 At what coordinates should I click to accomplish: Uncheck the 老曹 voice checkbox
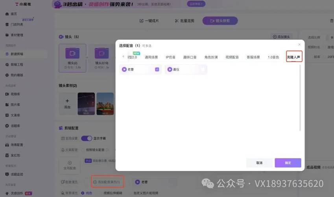pos(157,69)
